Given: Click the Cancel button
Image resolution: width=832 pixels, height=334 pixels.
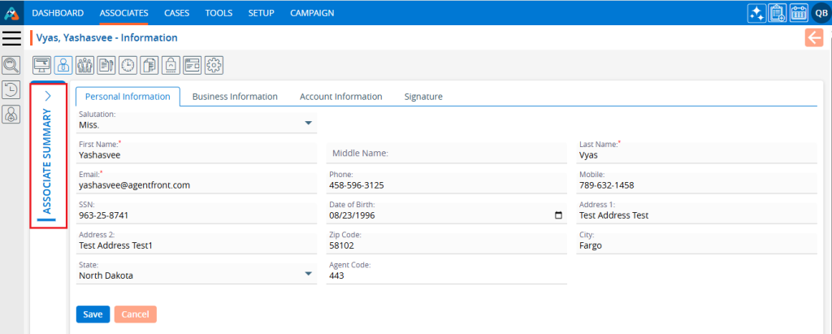Looking at the screenshot, I should 135,314.
